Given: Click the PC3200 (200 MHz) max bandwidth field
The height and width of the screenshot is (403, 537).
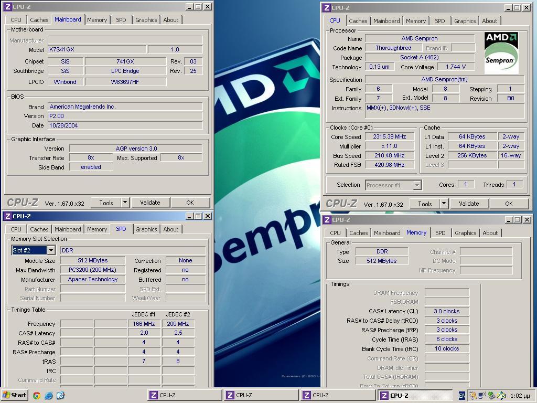Looking at the screenshot, I should [92, 270].
